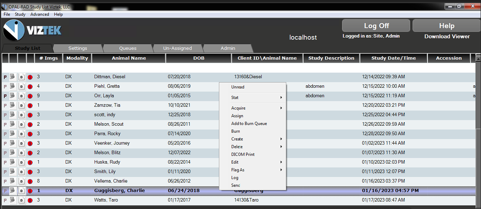481x209 pixels.
Task: Open the Un-Assigned tab
Action: tap(178, 48)
